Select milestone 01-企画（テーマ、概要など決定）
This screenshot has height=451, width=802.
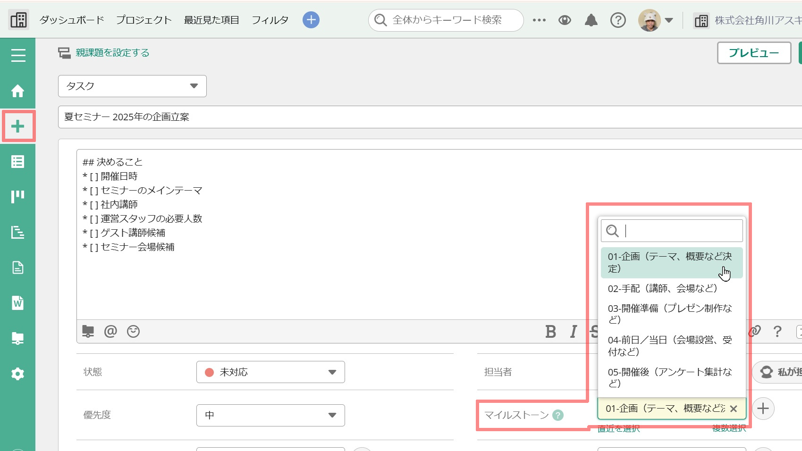click(672, 263)
